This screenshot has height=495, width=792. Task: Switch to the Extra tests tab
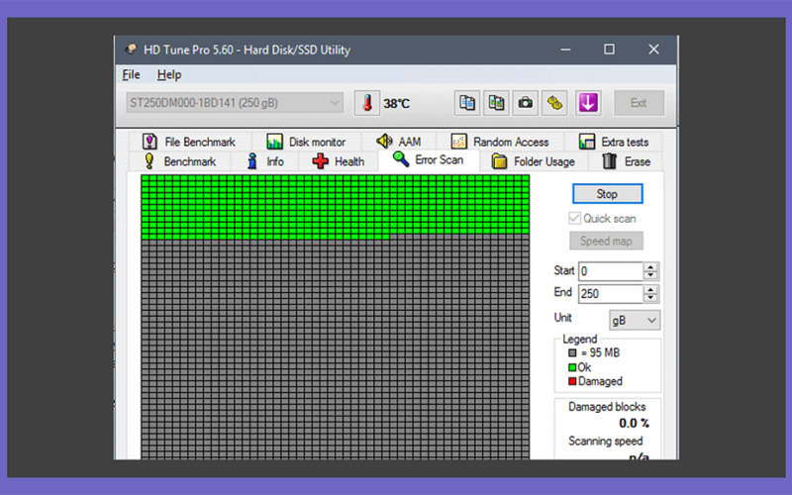614,142
